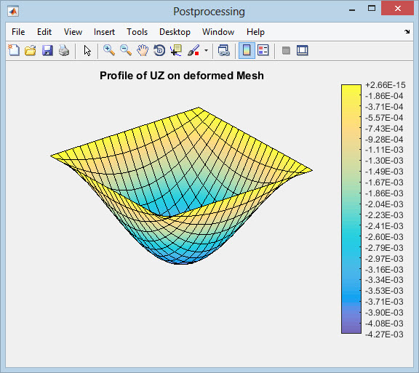The width and height of the screenshot is (419, 373).
Task: Open the Tools menu
Action: [x=137, y=32]
